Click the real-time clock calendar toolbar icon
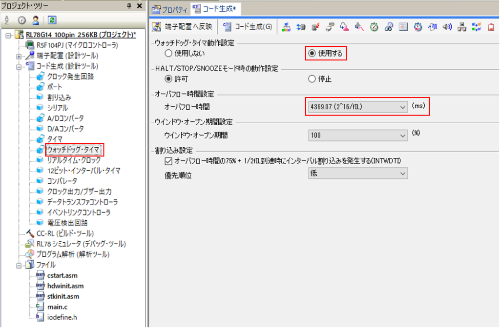This screenshot has width=500, height=330. (x=403, y=27)
